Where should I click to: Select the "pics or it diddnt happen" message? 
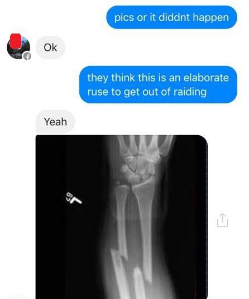point(171,17)
